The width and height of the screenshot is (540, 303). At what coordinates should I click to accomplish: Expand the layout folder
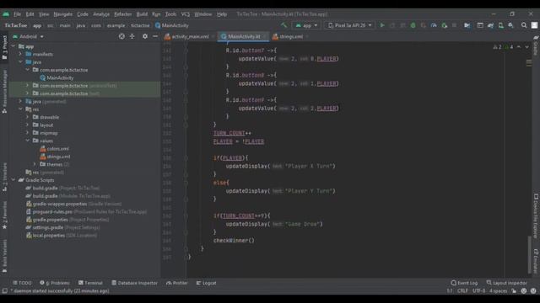pos(28,125)
